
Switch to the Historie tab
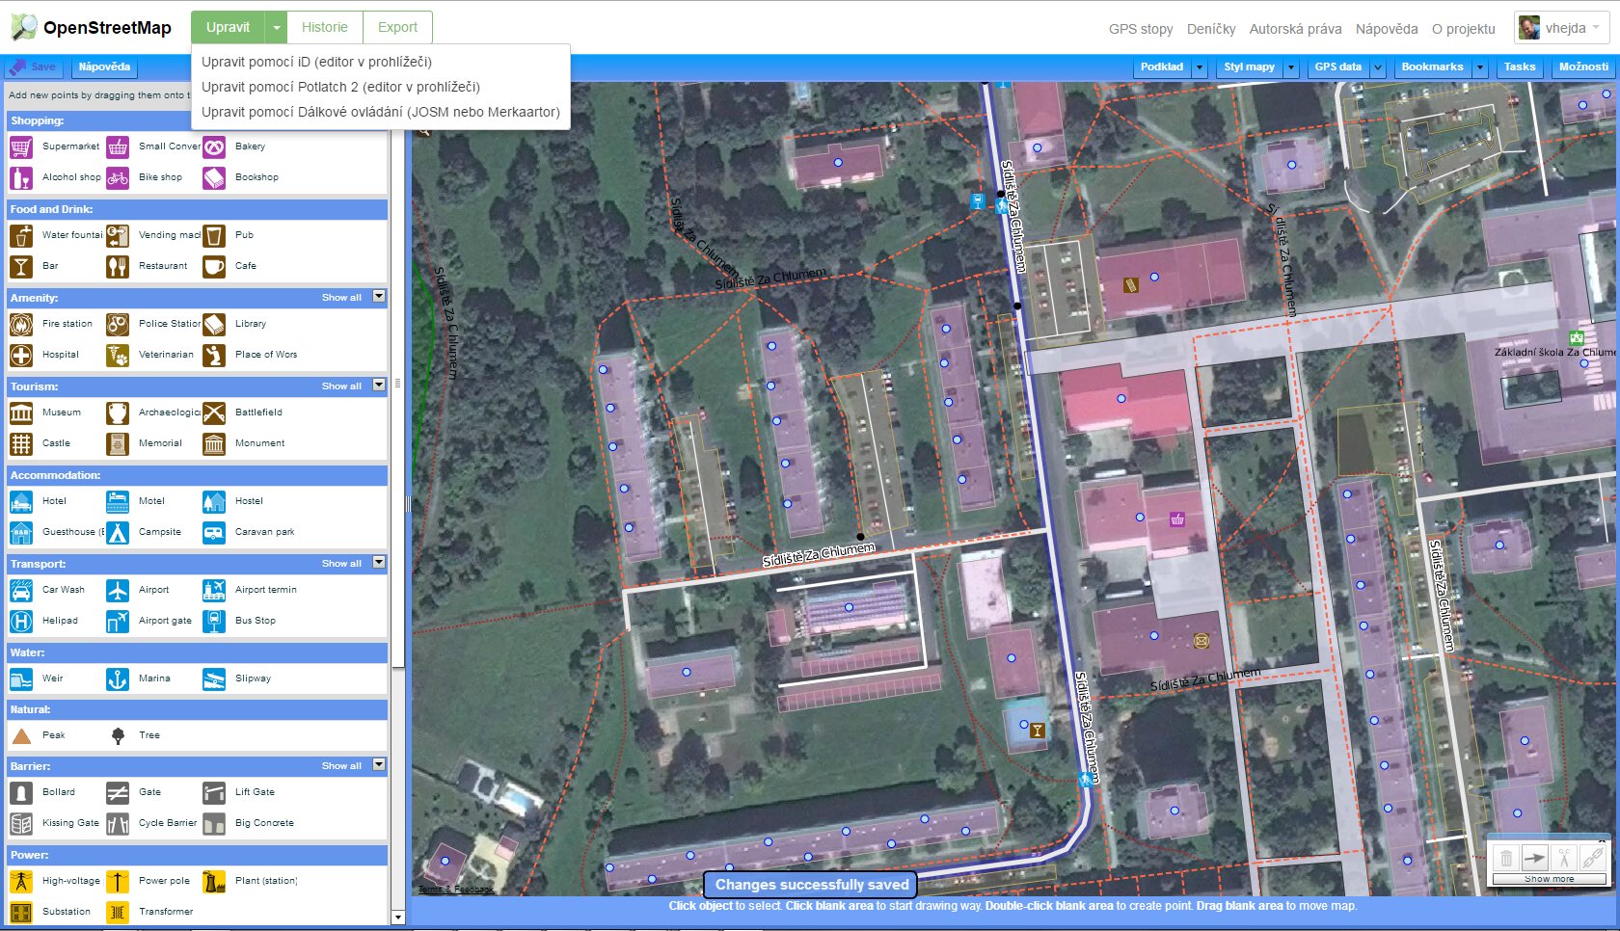[324, 27]
